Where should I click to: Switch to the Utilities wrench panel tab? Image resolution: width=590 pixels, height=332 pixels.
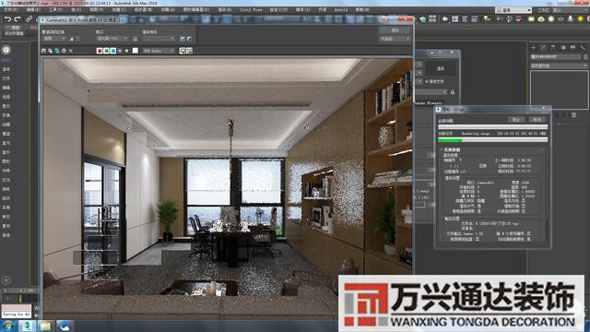coord(583,48)
